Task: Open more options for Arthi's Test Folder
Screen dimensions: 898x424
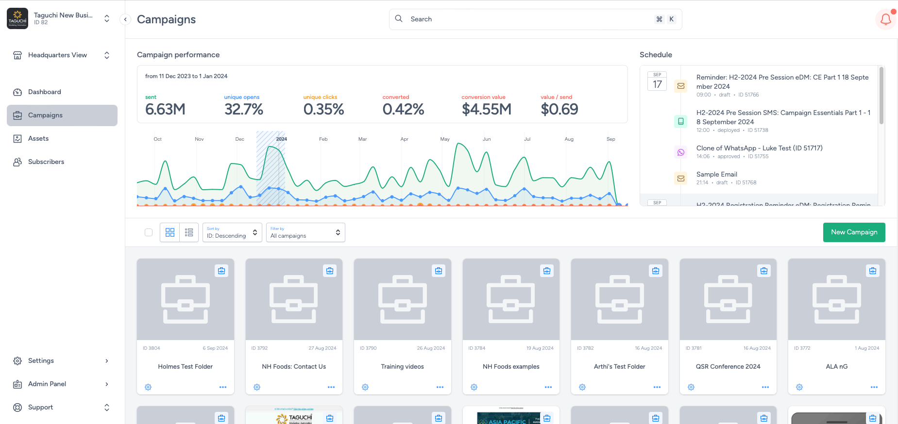Action: 657,387
